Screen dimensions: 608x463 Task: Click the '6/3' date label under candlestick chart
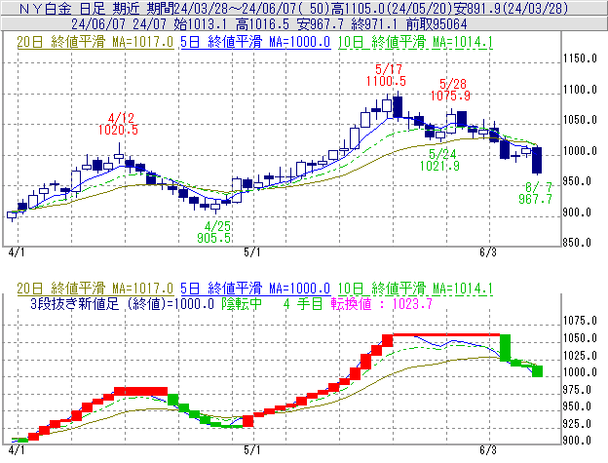pos(488,252)
